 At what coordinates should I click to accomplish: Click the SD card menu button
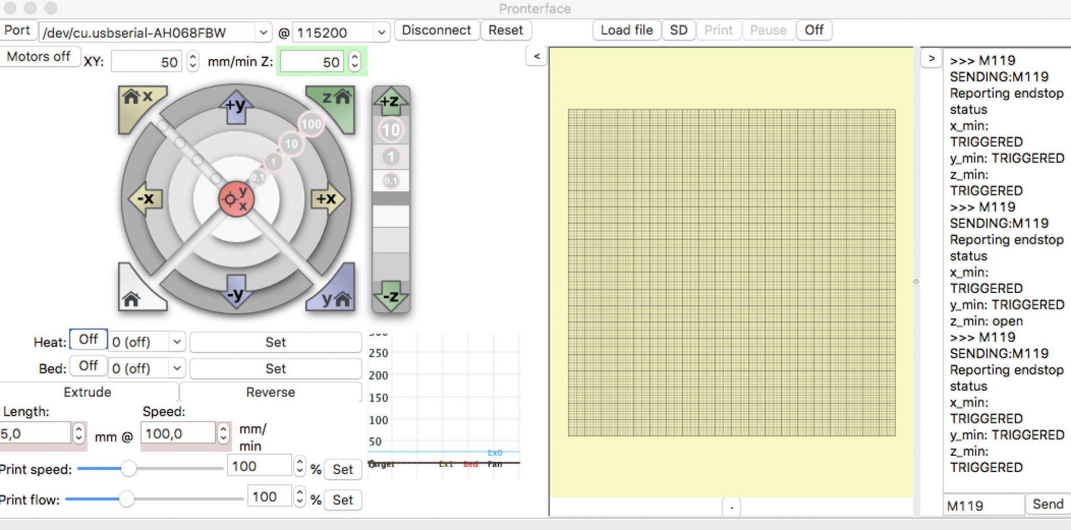(x=678, y=30)
